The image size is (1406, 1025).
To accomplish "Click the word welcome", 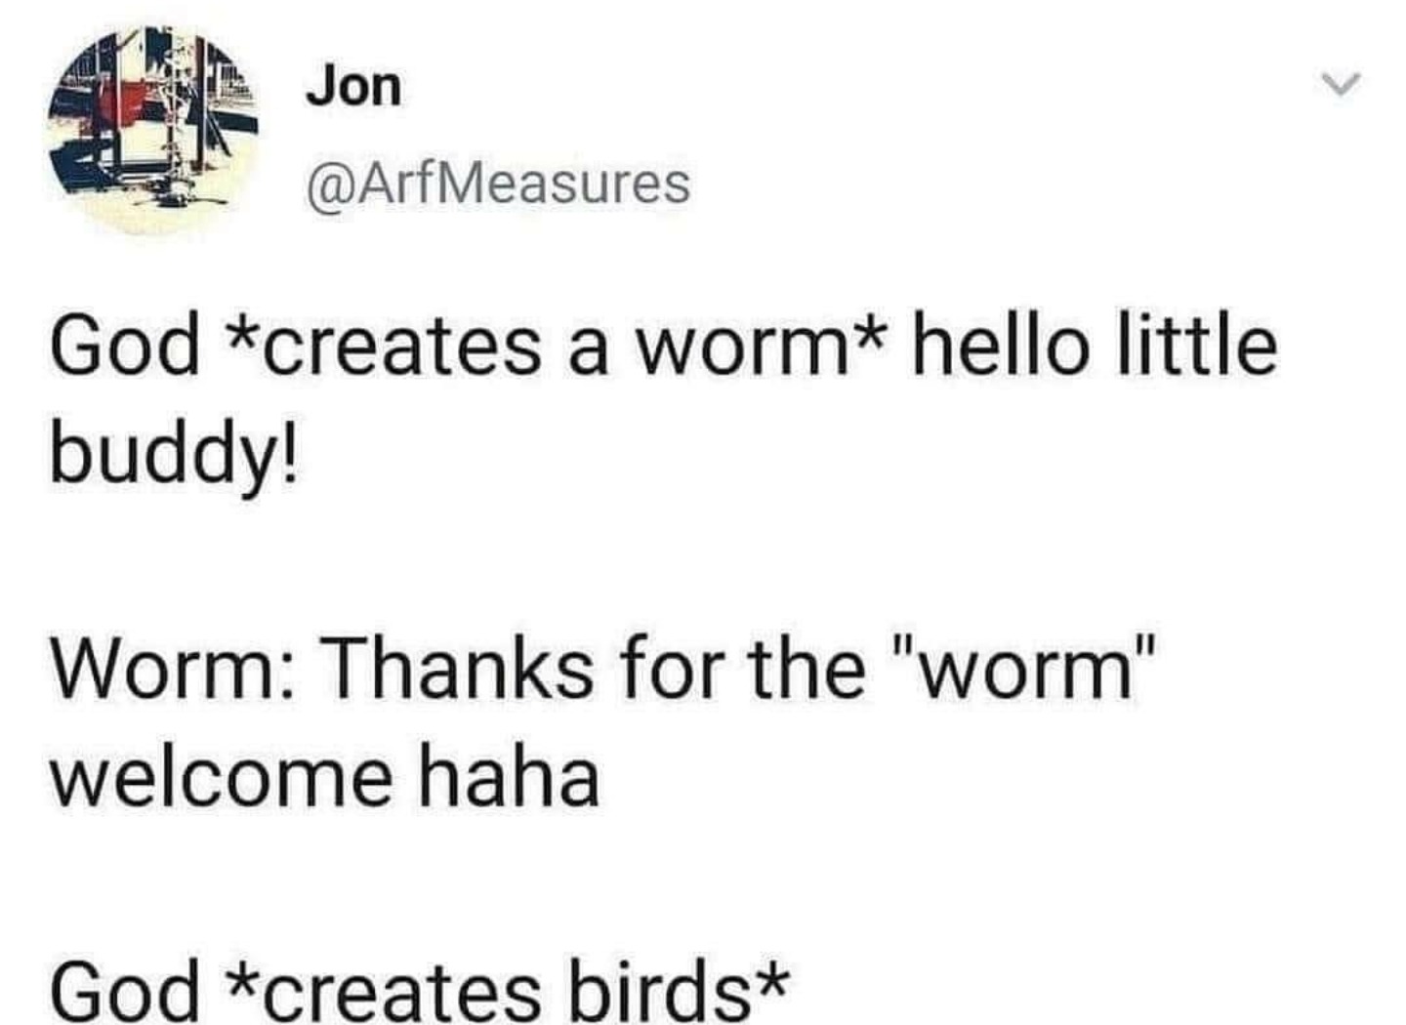I will [222, 777].
